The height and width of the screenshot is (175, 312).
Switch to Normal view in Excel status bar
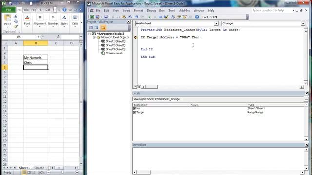[24, 173]
